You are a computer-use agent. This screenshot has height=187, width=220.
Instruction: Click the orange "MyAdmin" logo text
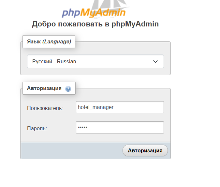pos(103,13)
